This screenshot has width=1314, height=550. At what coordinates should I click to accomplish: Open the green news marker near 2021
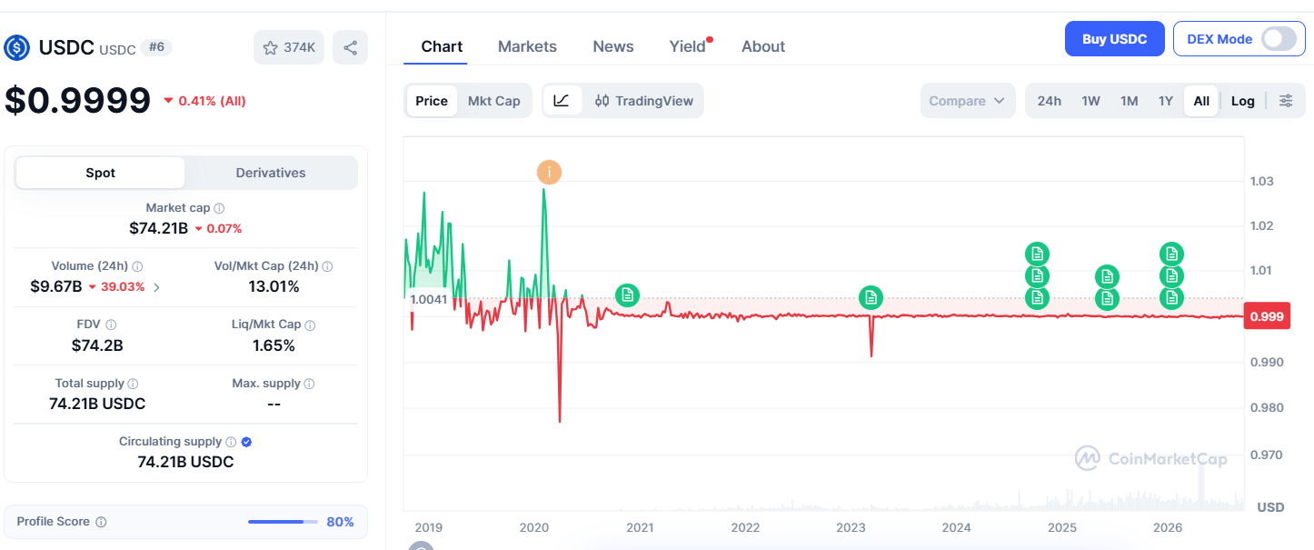pyautogui.click(x=627, y=295)
